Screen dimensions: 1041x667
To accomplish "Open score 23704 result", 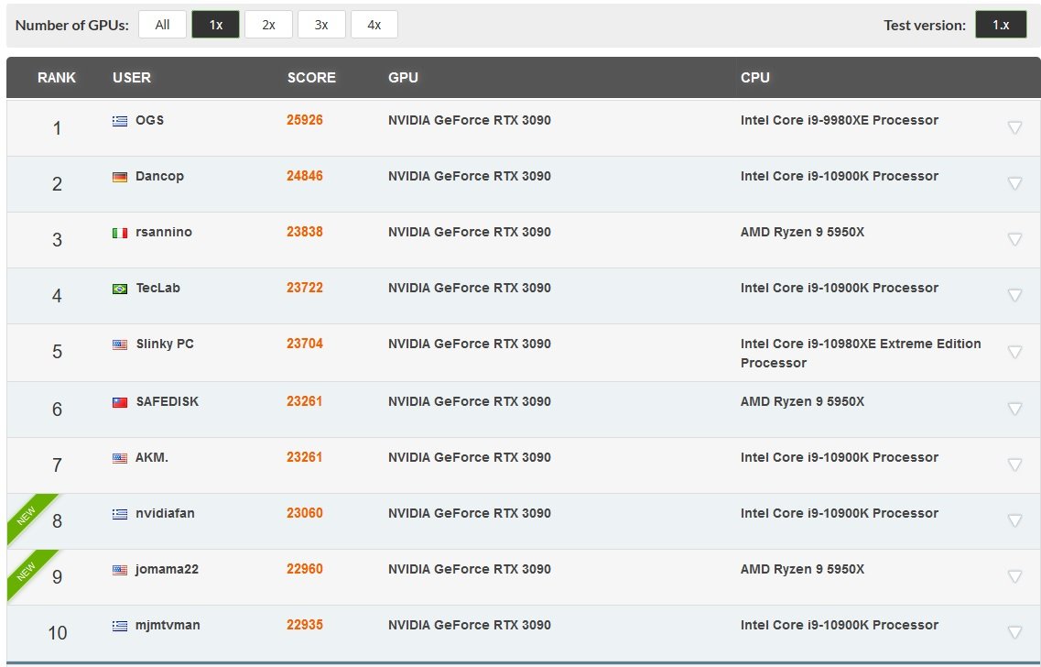I will tap(305, 344).
